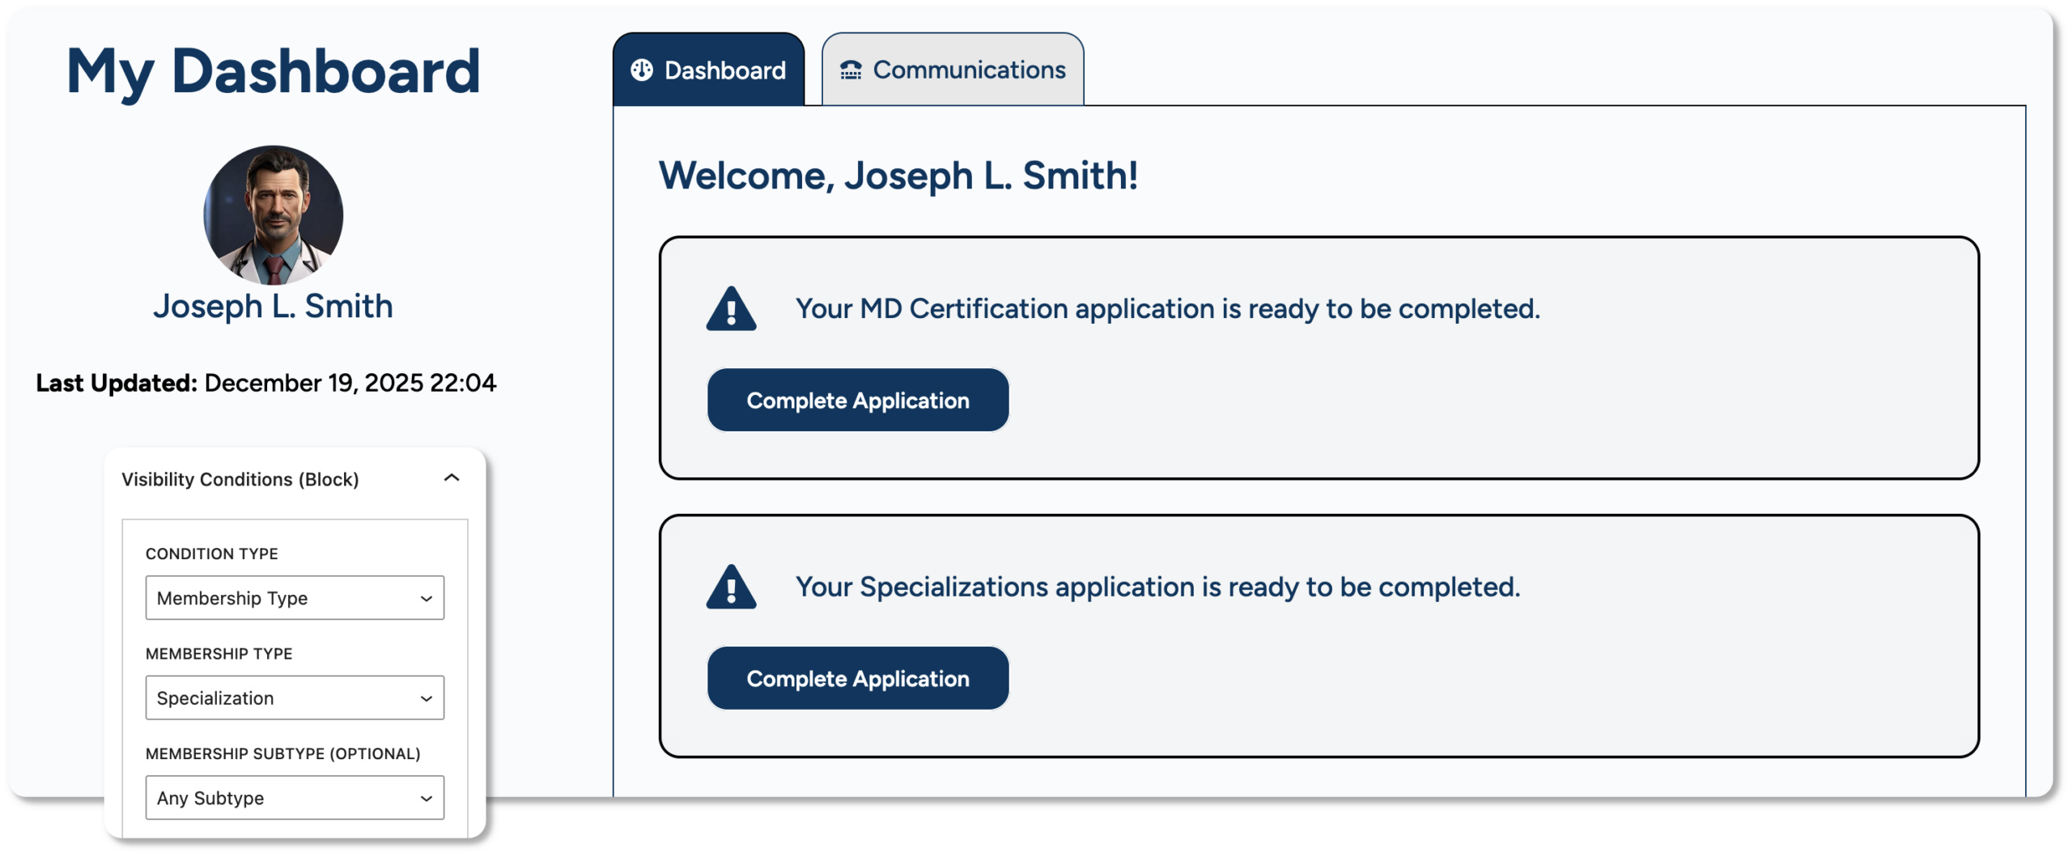The image size is (2072, 857).
Task: Switch to the Communications tab
Action: pos(968,70)
